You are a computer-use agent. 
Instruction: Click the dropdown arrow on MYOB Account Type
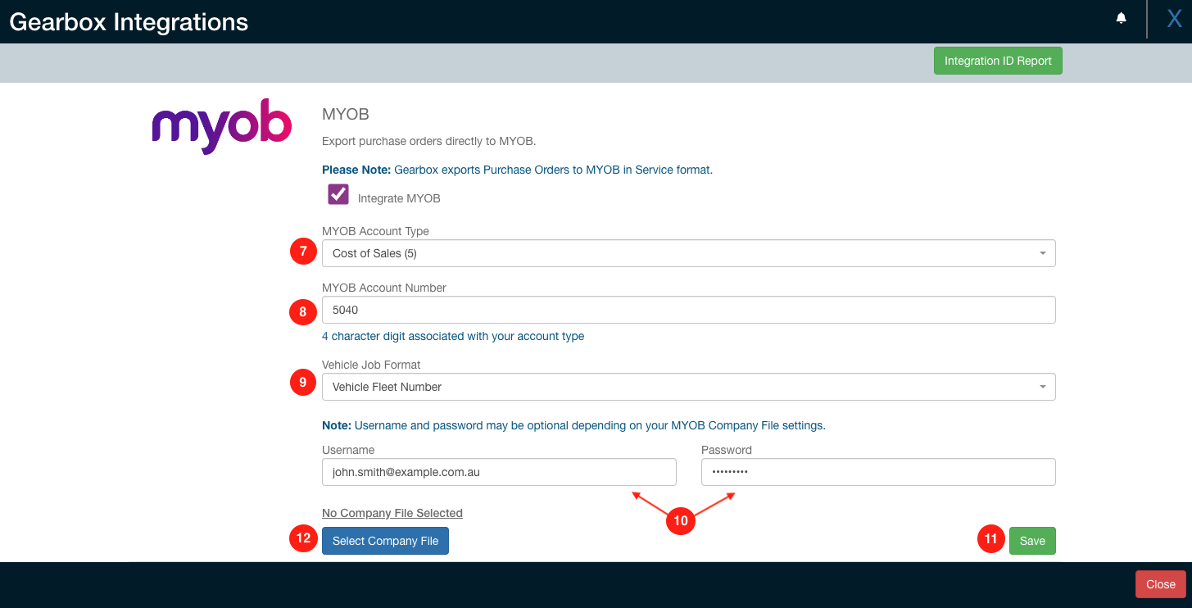pyautogui.click(x=1042, y=253)
